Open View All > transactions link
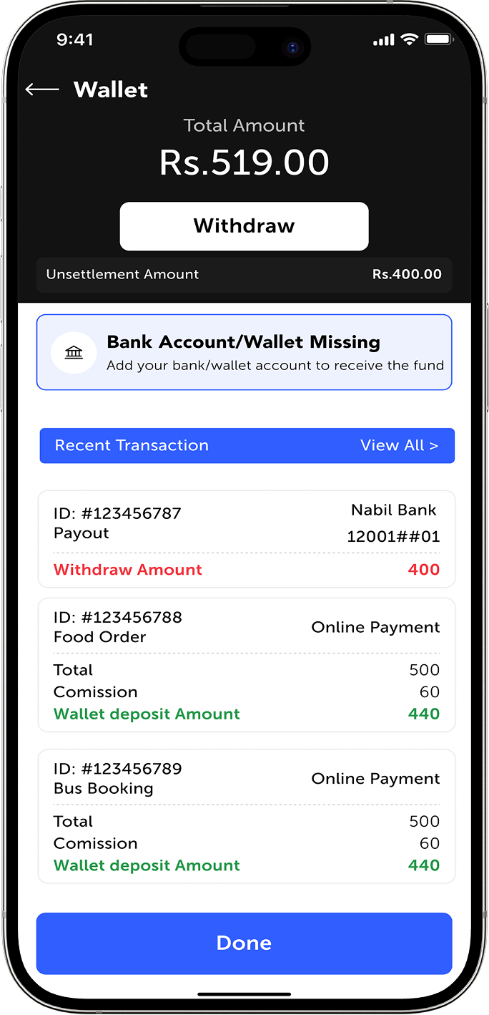489x1015 pixels. [x=399, y=445]
